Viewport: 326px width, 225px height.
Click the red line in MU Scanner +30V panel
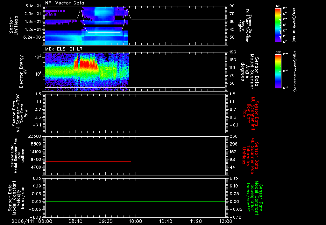[x=88, y=123]
